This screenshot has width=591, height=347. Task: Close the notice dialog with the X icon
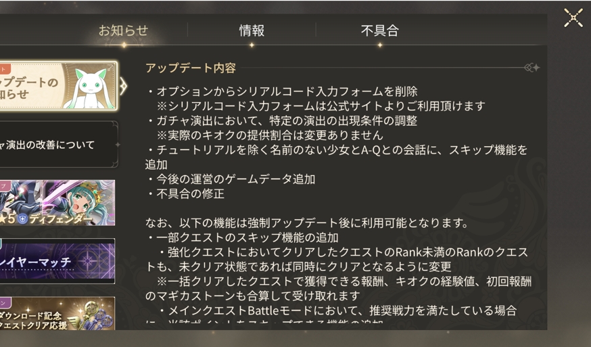pyautogui.click(x=573, y=18)
